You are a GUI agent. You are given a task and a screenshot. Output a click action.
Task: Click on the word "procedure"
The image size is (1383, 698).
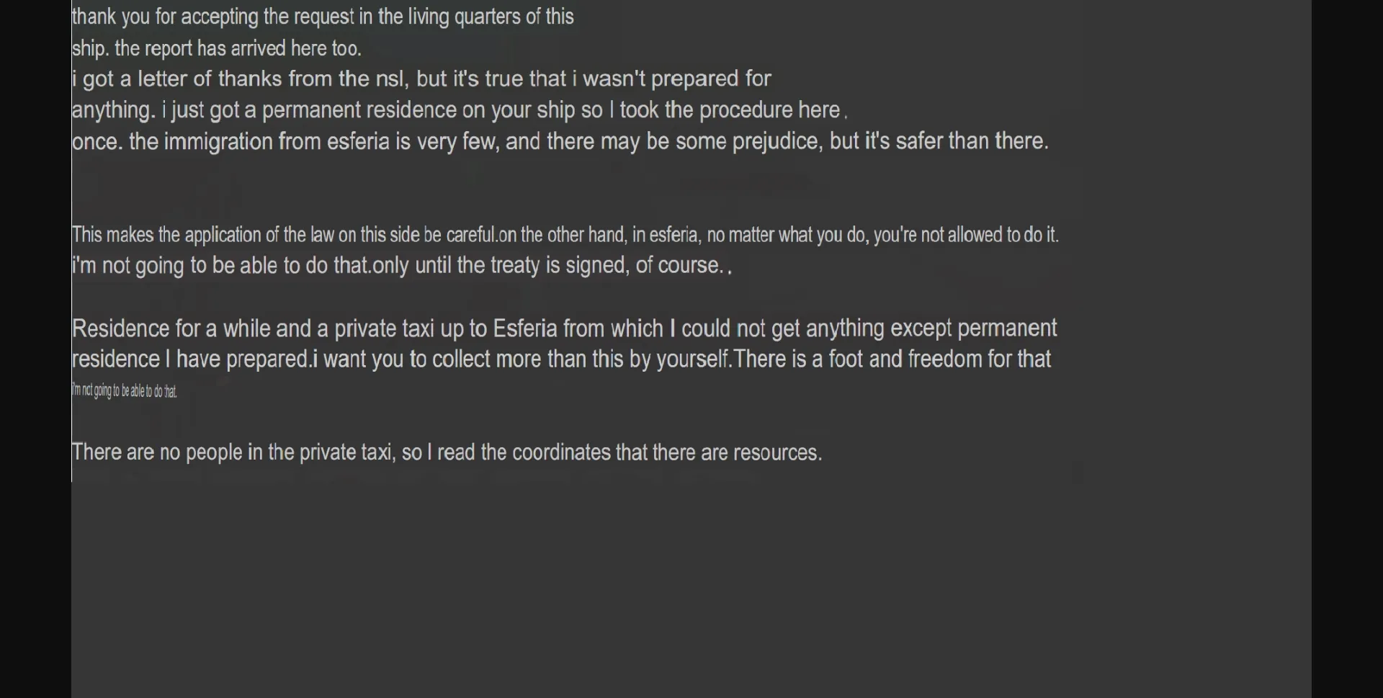point(745,110)
